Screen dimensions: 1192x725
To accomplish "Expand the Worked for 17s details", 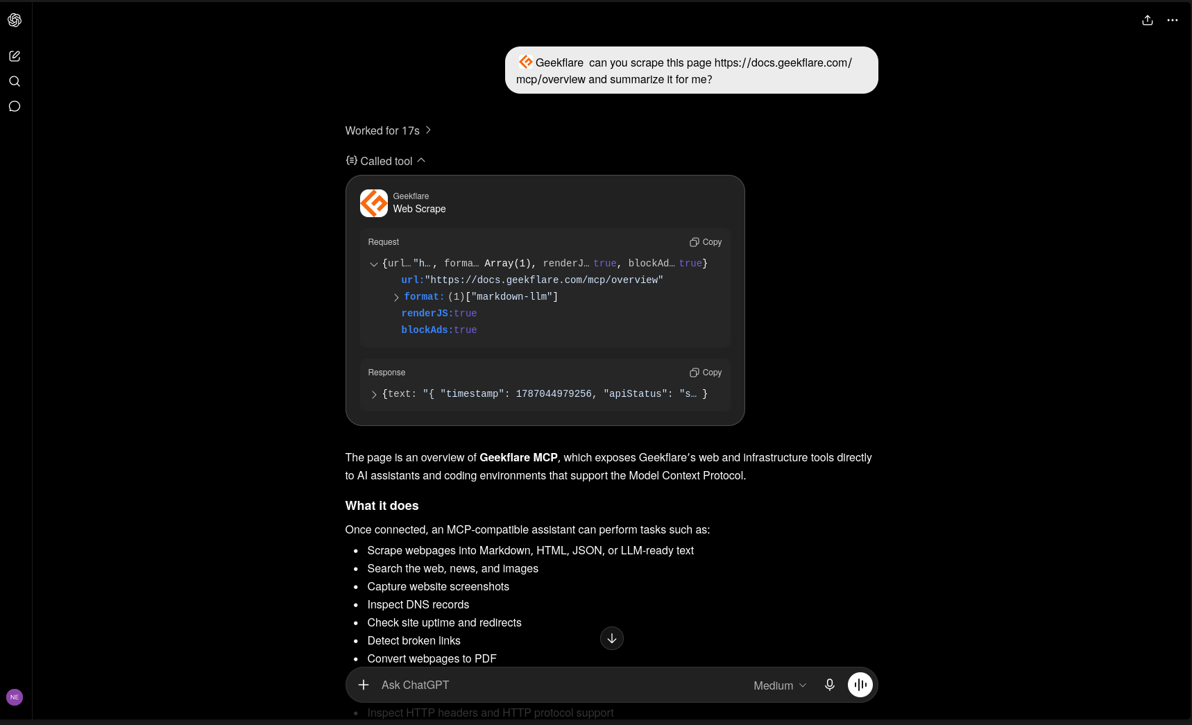I will 389,130.
